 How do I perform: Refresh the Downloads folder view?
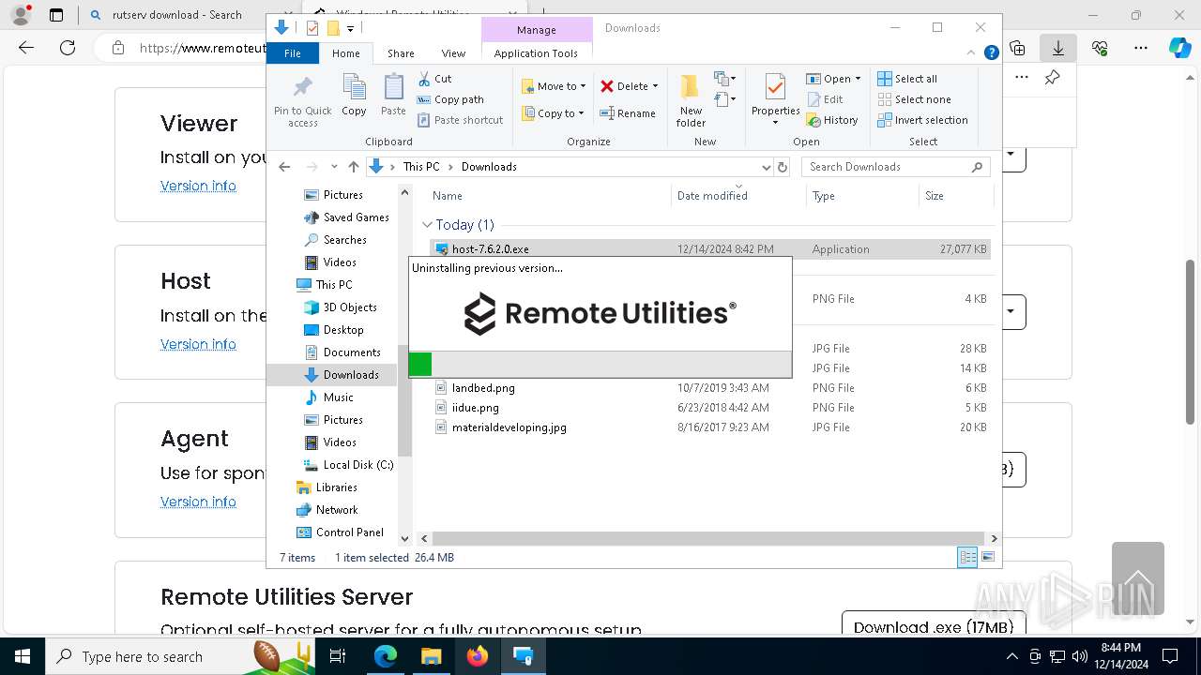point(783,167)
